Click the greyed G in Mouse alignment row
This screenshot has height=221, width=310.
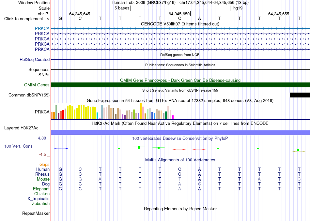click(x=80, y=179)
